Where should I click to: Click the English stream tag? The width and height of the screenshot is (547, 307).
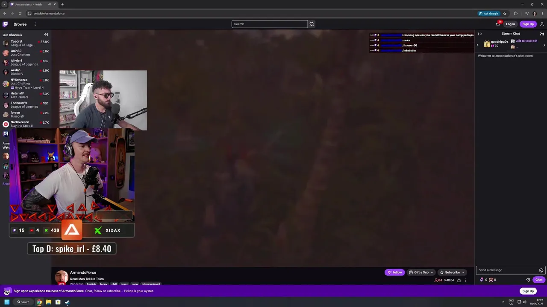tap(91, 284)
